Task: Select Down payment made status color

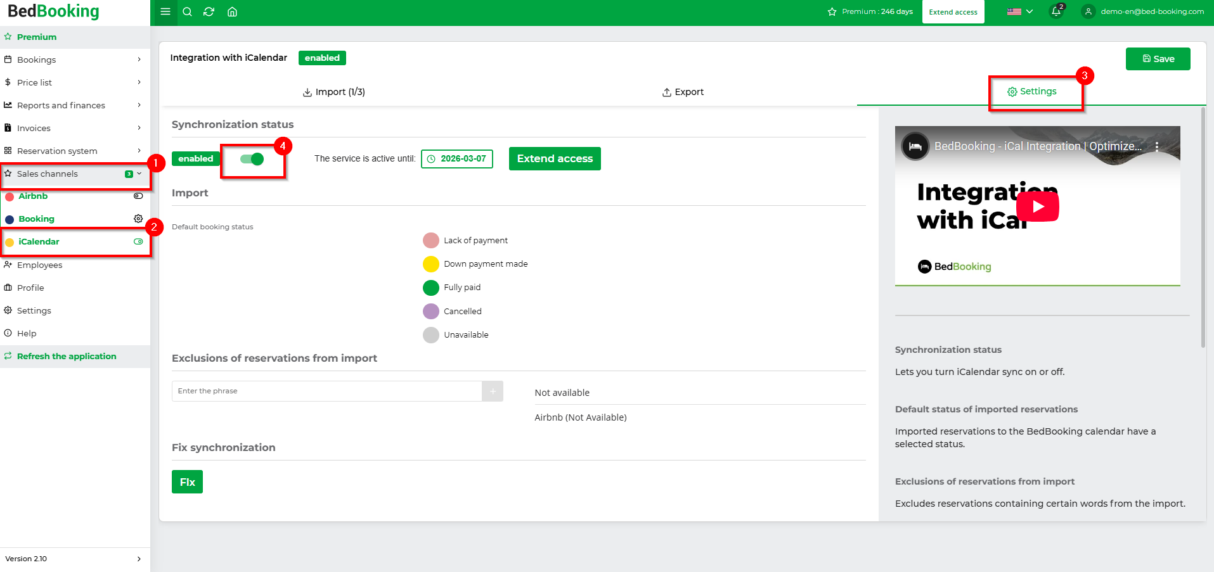Action: [431, 264]
